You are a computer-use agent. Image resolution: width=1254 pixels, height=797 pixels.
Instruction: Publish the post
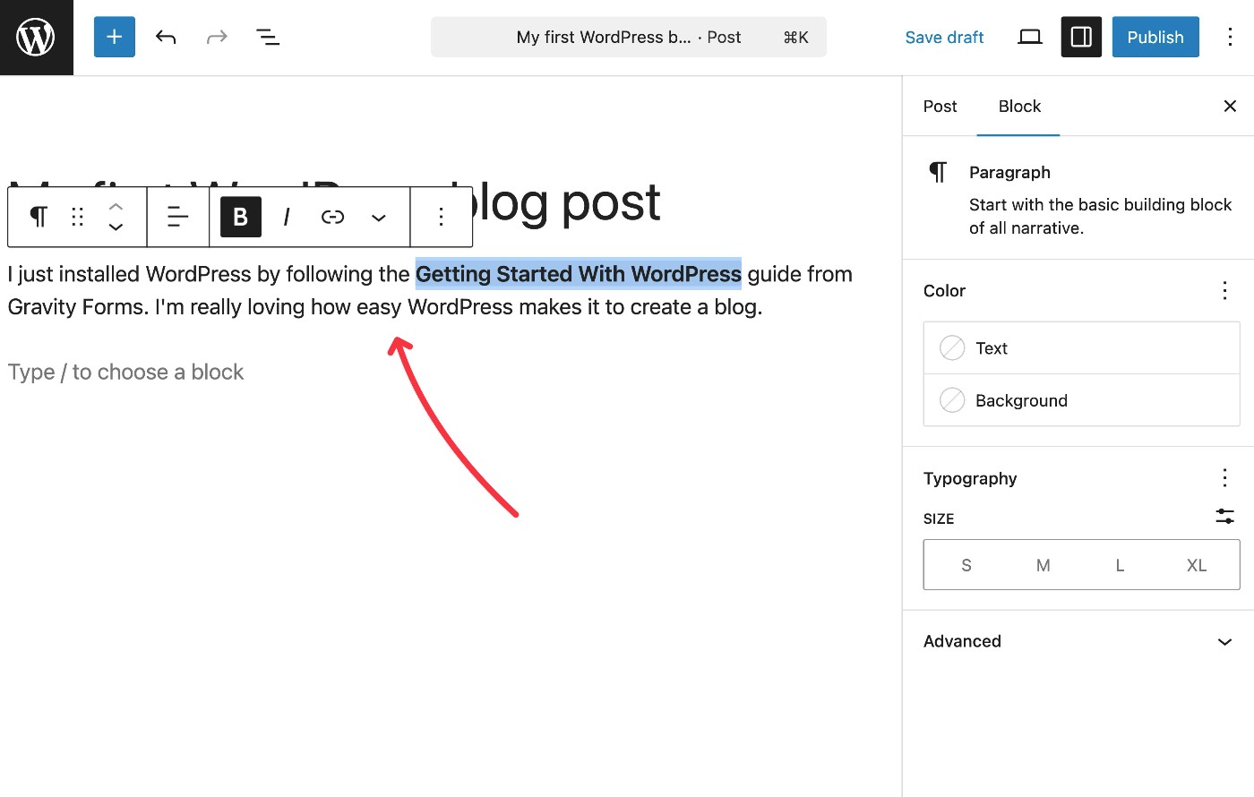coord(1155,37)
